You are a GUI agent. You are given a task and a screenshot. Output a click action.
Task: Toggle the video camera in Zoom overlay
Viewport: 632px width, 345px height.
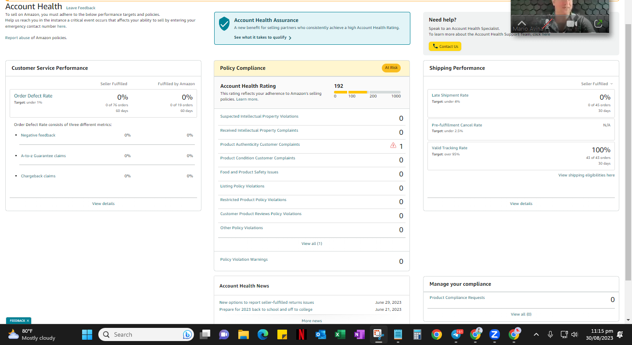tap(572, 24)
